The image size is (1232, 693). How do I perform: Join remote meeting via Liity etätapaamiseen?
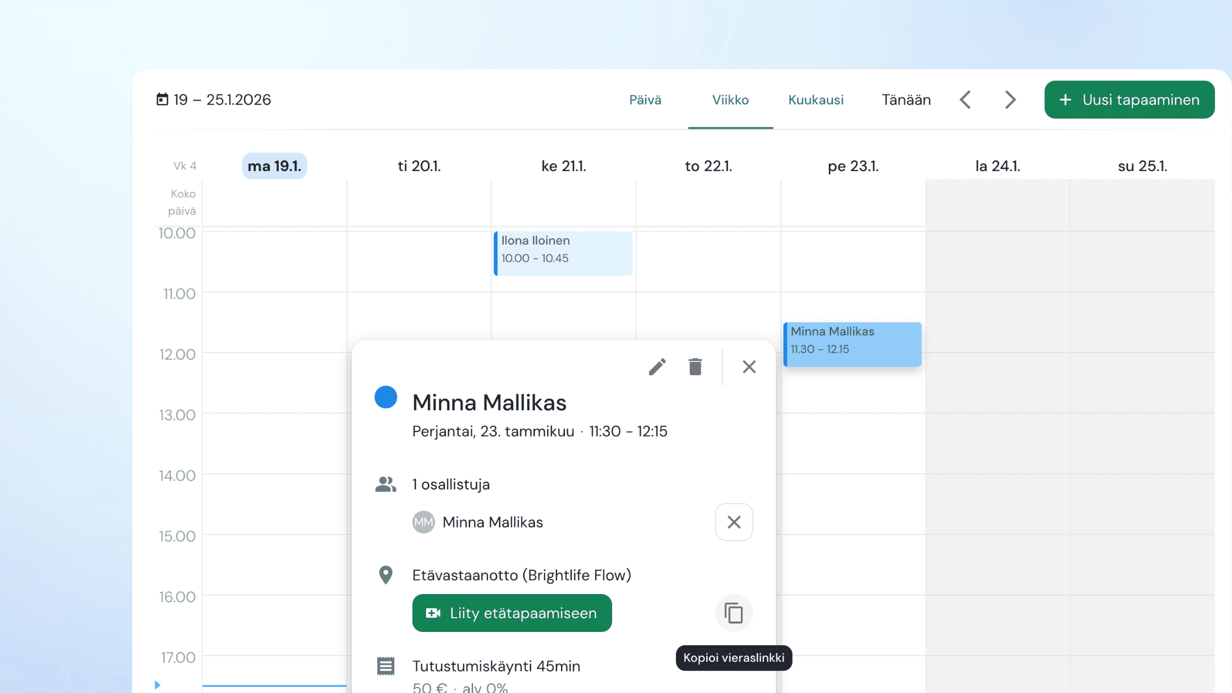[x=512, y=613]
